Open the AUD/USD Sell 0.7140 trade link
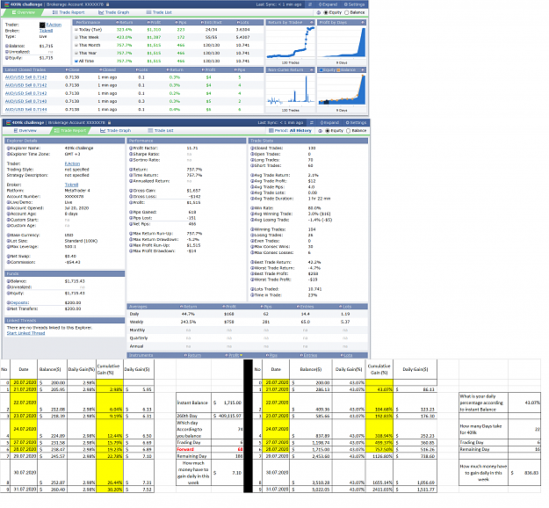Viewport: 549px width, 508px height. point(25,101)
